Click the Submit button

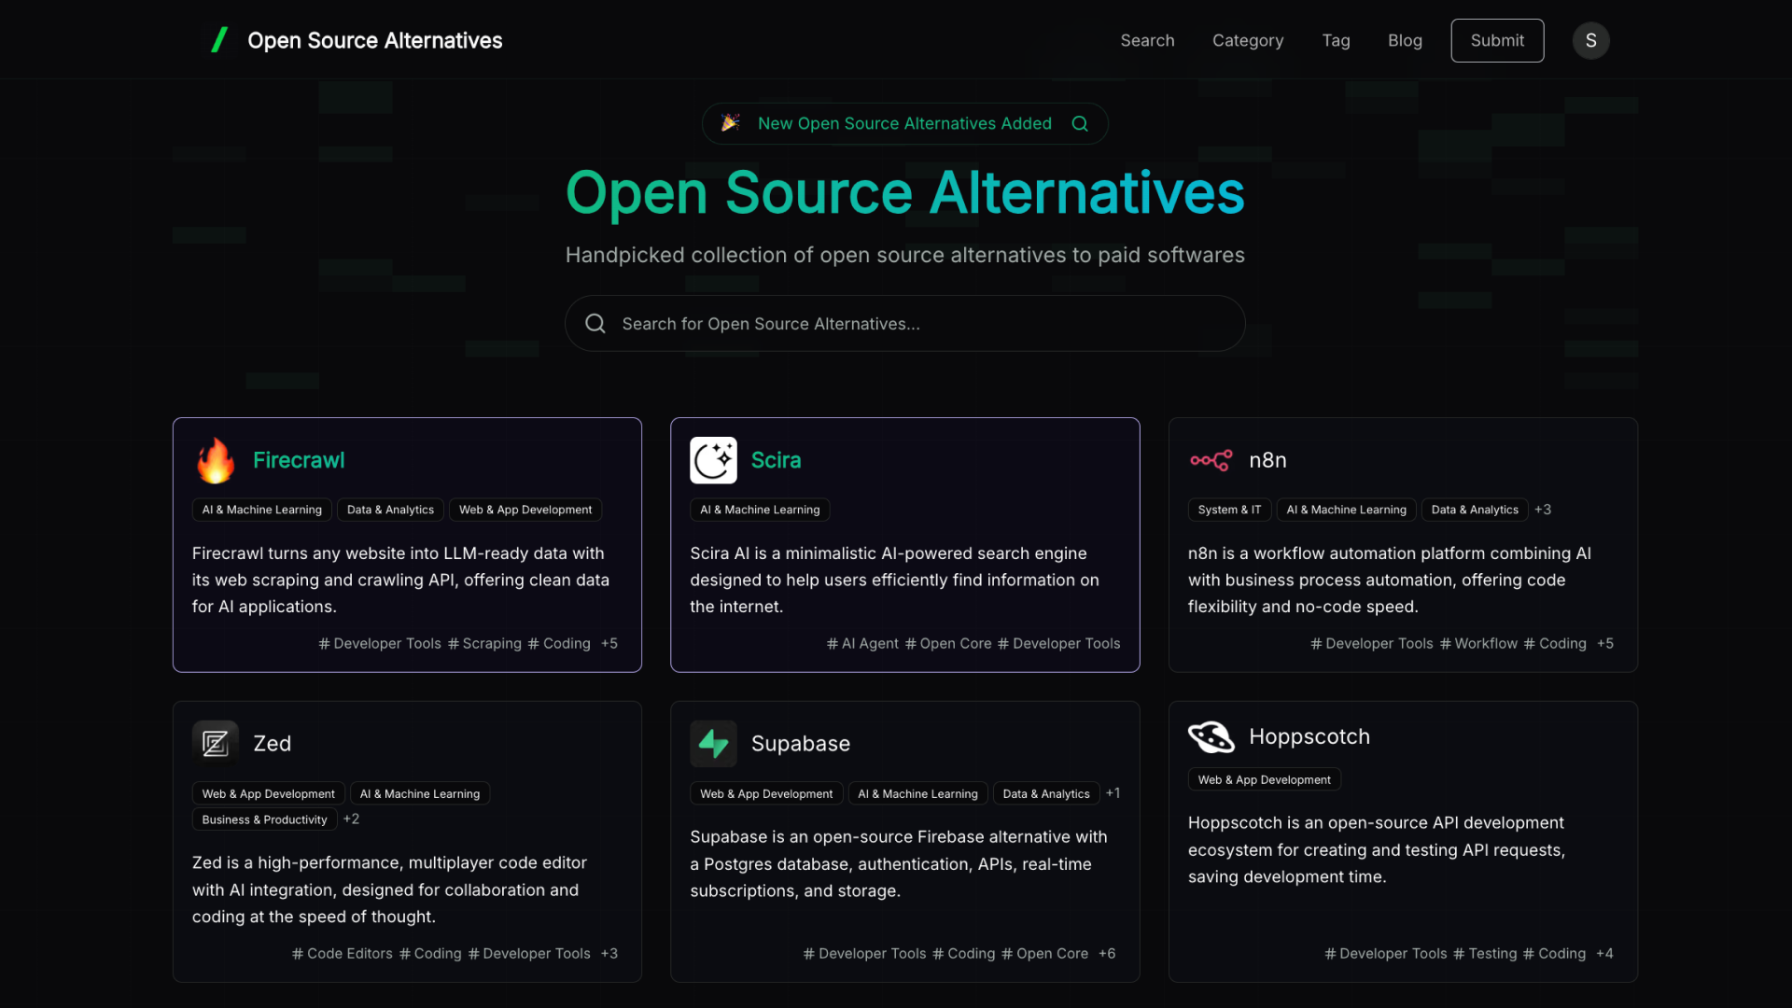coord(1497,40)
